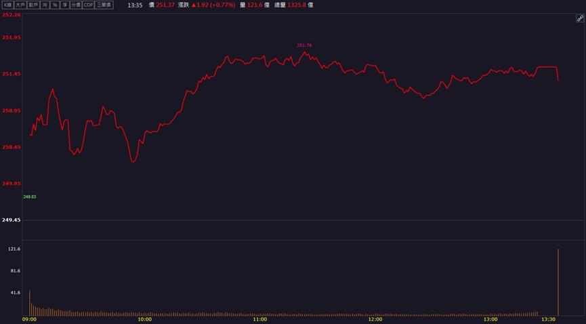Toggle the 散戶 indicator button
Viewport: 586px width, 324px height.
[33, 5]
